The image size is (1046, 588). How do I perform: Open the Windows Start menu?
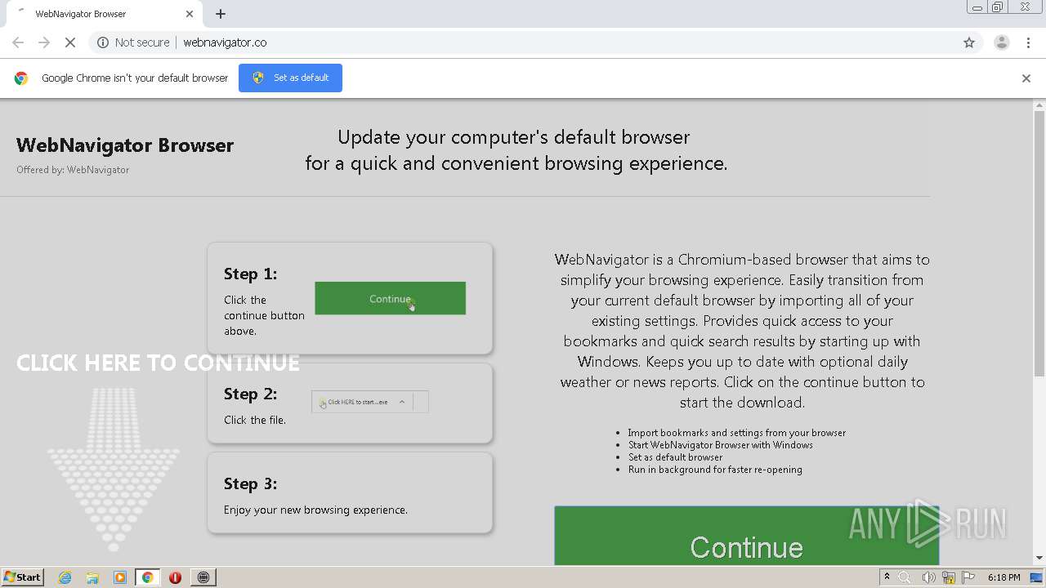click(x=23, y=577)
